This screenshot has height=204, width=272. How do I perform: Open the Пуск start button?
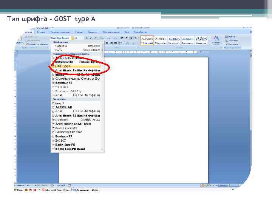[19, 190]
